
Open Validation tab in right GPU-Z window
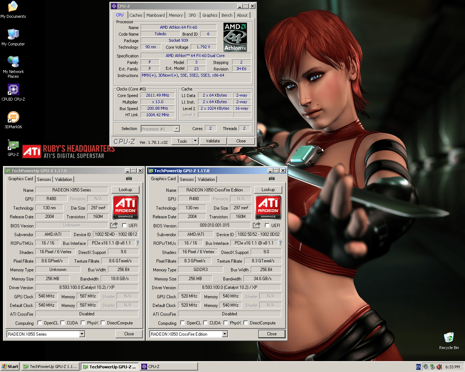click(x=206, y=179)
